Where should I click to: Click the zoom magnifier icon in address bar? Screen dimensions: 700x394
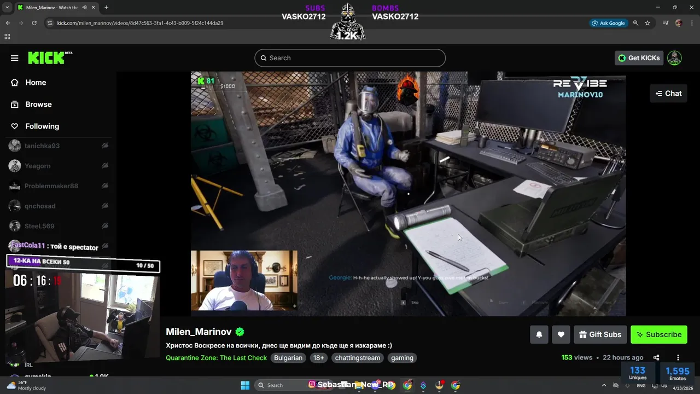(635, 23)
